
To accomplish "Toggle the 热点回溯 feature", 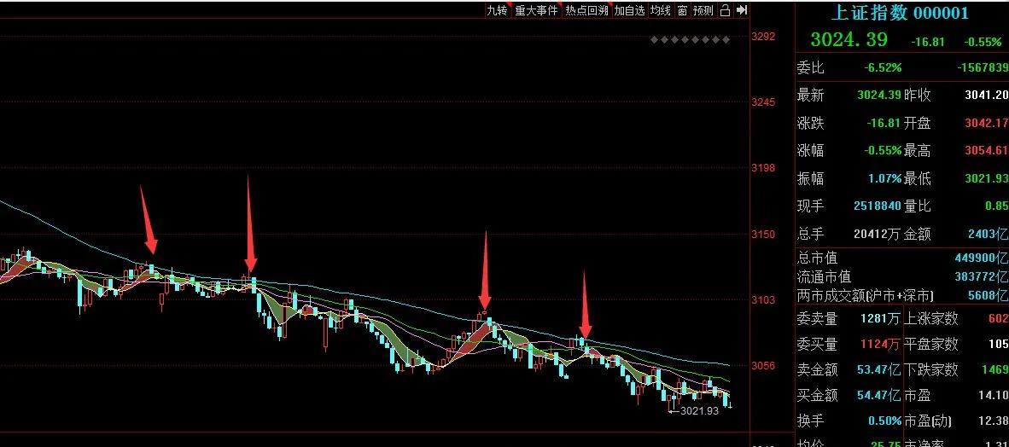I will pos(586,10).
